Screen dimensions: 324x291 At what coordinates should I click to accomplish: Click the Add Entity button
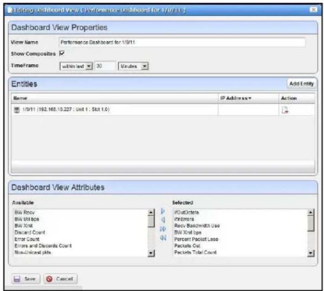[301, 84]
